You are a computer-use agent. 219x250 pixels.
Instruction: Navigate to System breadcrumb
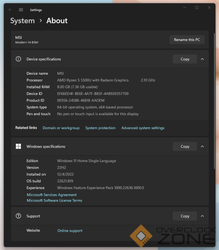pos(23,21)
